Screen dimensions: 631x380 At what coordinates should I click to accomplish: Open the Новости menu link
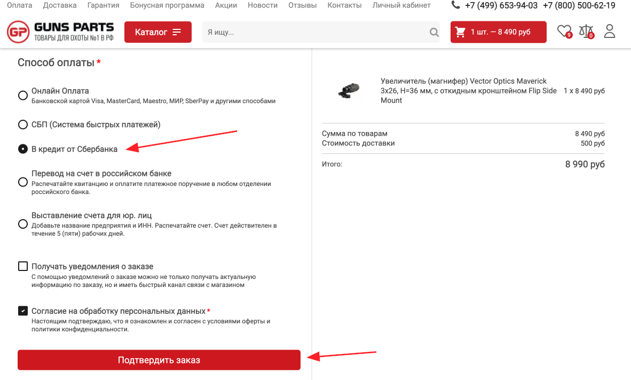[262, 5]
